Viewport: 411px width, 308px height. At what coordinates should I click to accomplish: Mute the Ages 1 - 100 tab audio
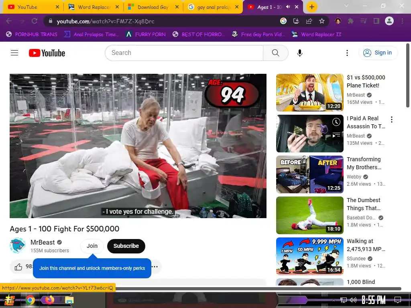(x=288, y=7)
